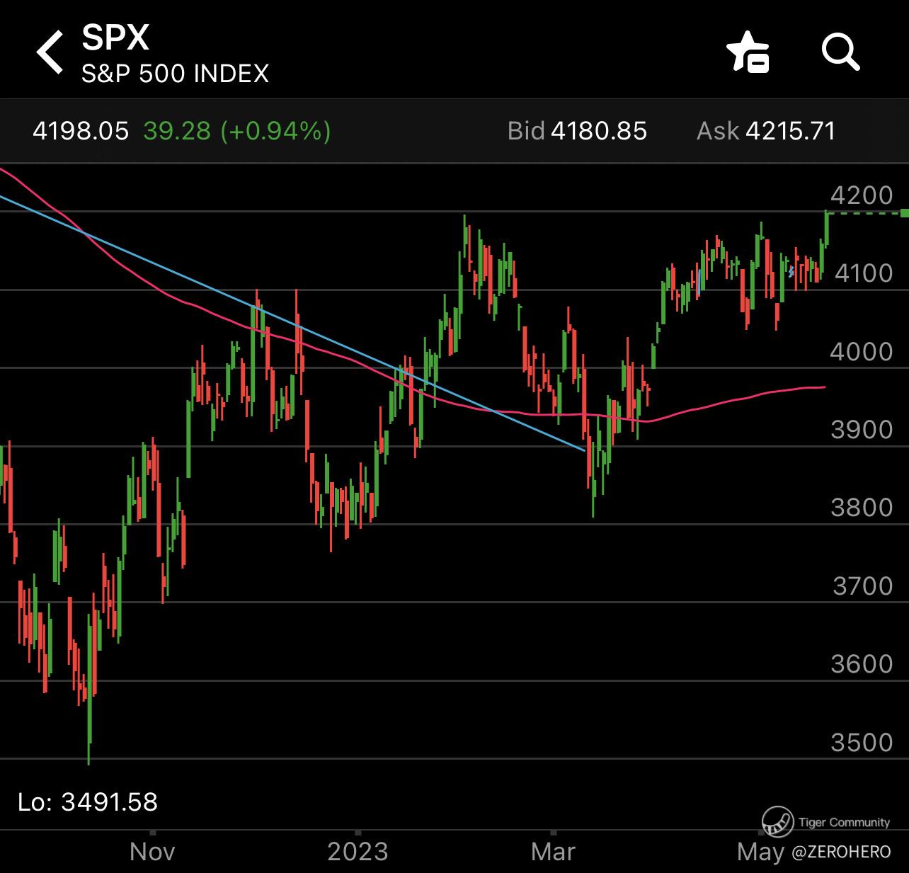Tap the Bid price 4180.85

pos(599,131)
